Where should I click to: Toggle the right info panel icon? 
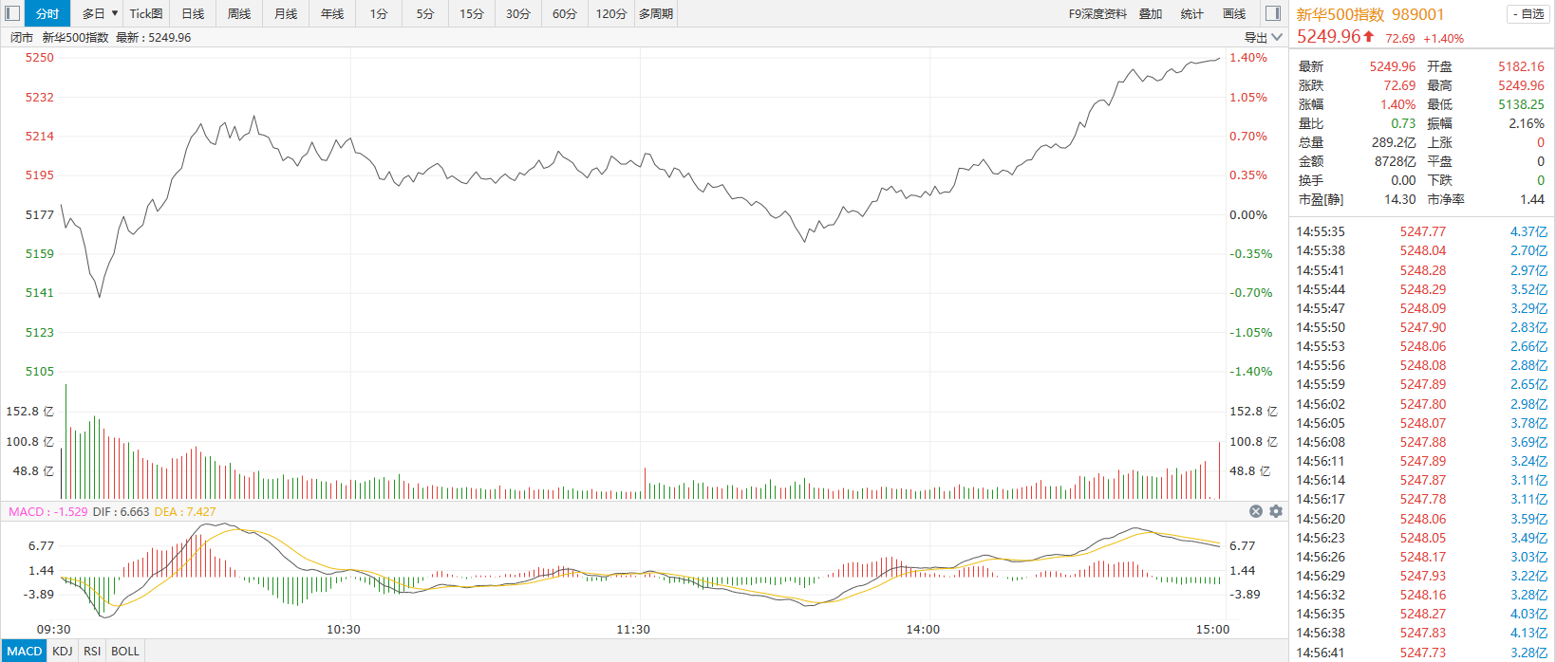(x=1273, y=13)
